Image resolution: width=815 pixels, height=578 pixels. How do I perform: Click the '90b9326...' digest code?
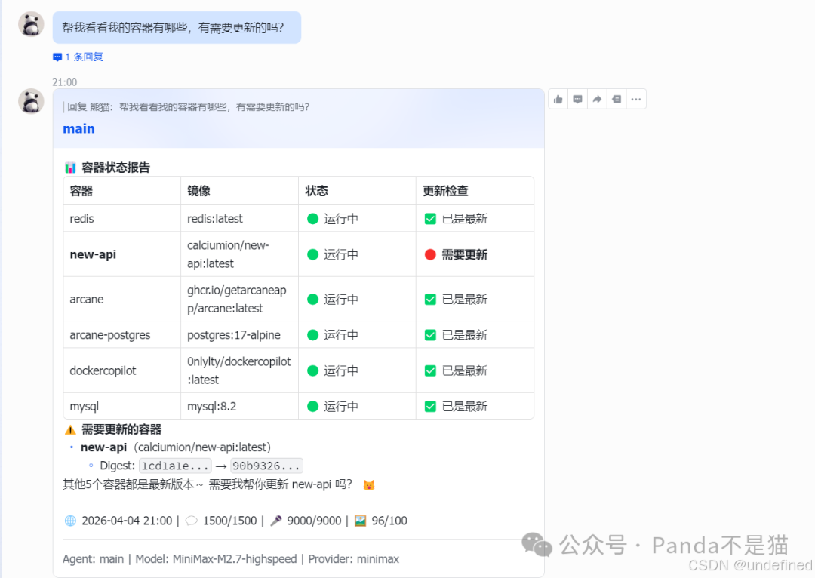(x=266, y=466)
